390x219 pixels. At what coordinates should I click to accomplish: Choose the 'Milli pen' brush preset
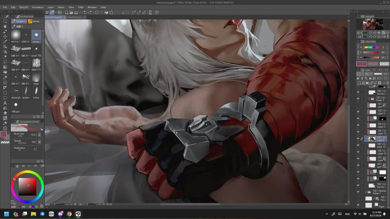[16, 106]
